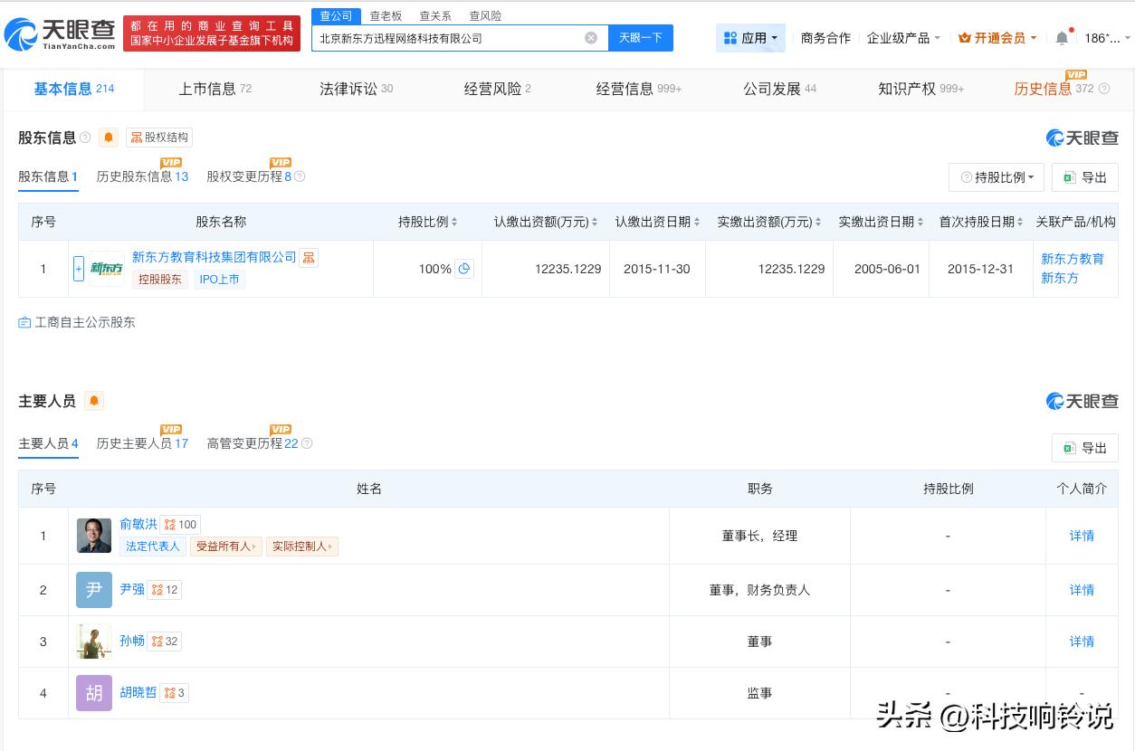Select the 历史股东信息 sub-tab
The image size is (1135, 751).
pyautogui.click(x=142, y=176)
